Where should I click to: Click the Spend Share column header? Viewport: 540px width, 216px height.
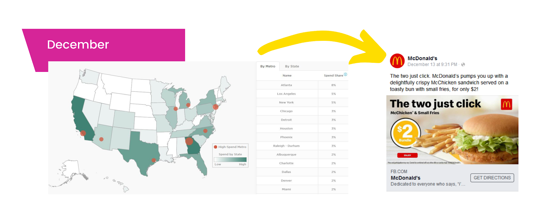pyautogui.click(x=333, y=76)
